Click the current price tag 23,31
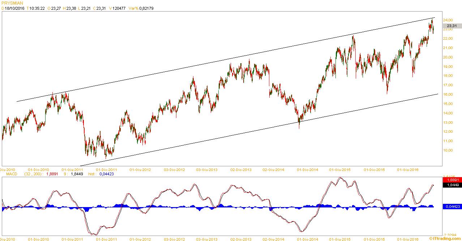 [452, 26]
